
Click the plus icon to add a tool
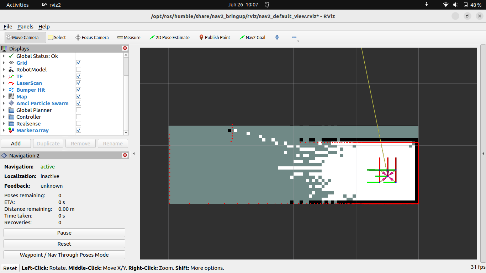coord(277,37)
